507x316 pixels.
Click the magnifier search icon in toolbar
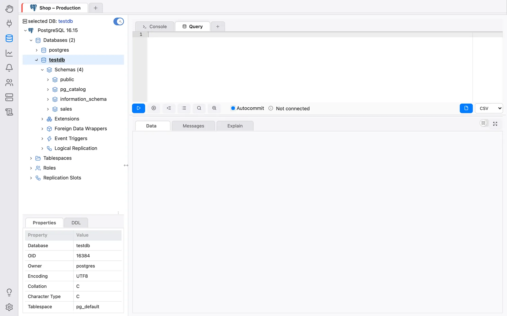199,108
